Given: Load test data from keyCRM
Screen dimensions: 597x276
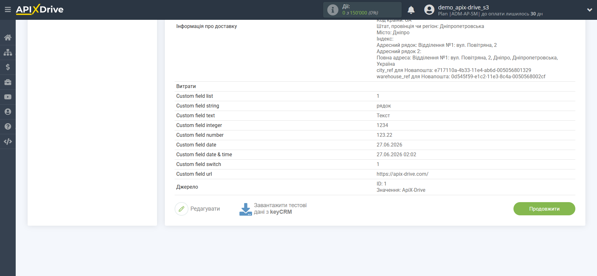Looking at the screenshot, I should click(273, 209).
